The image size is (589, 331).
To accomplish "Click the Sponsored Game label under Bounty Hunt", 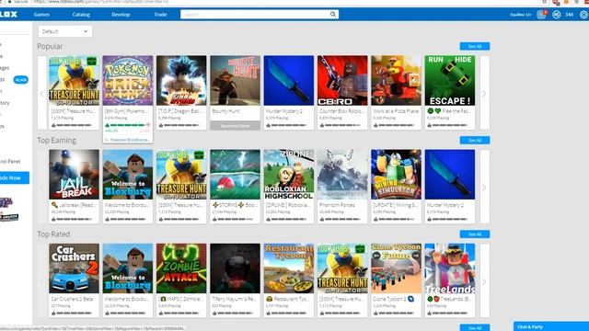I will click(x=235, y=126).
